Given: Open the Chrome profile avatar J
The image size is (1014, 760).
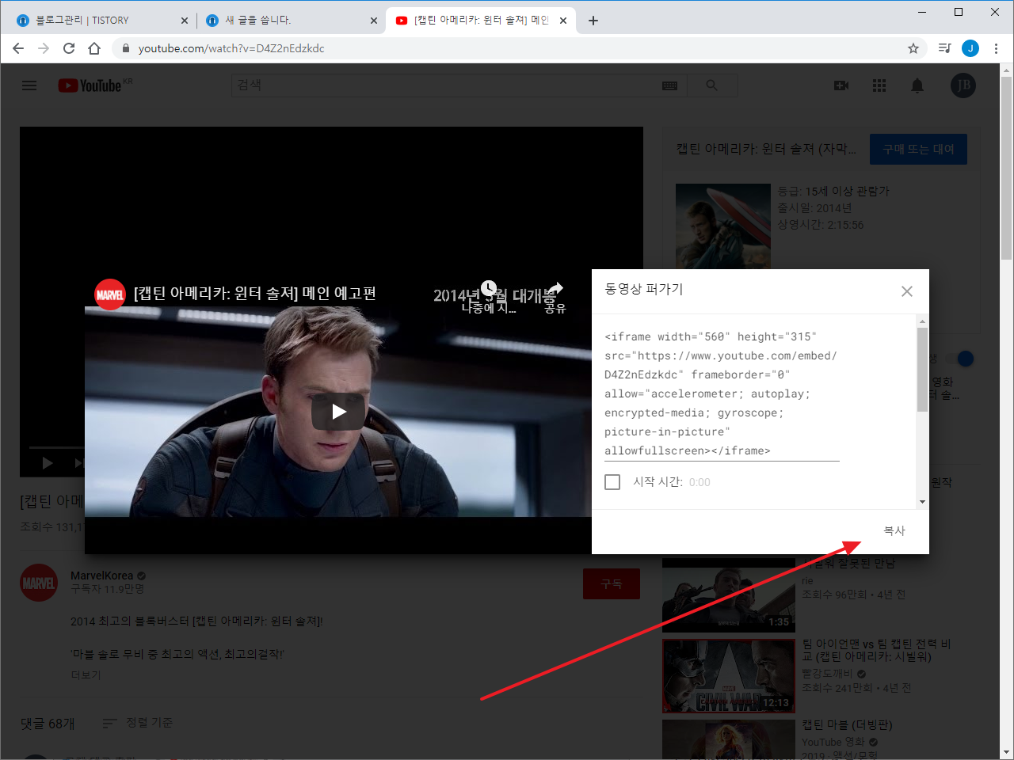Looking at the screenshot, I should pos(970,48).
